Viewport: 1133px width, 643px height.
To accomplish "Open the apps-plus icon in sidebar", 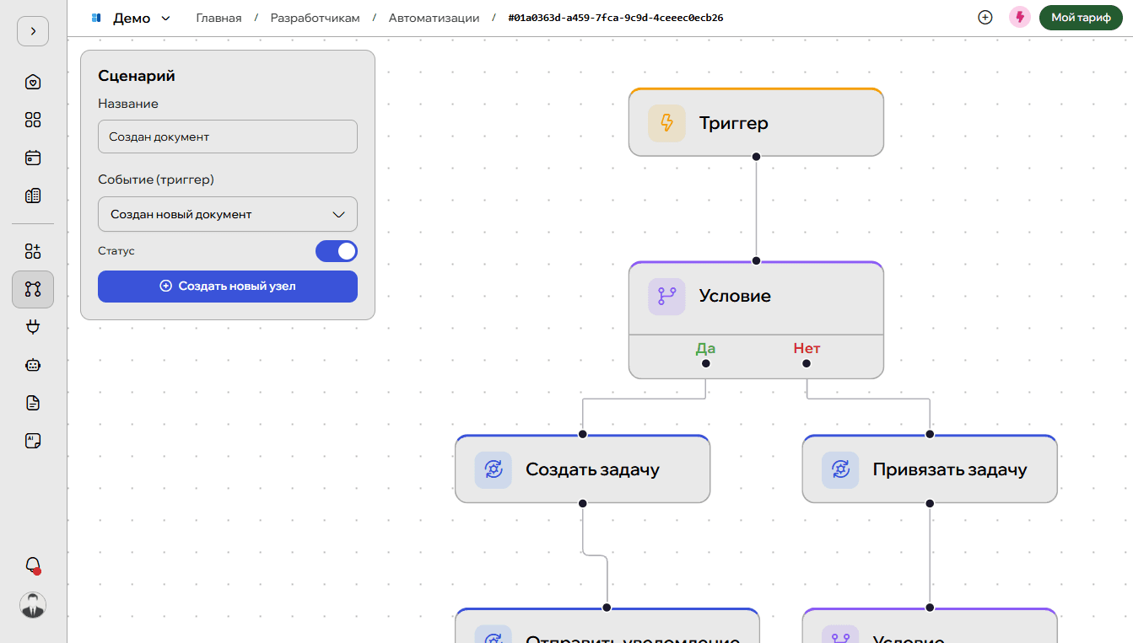I will click(x=33, y=251).
